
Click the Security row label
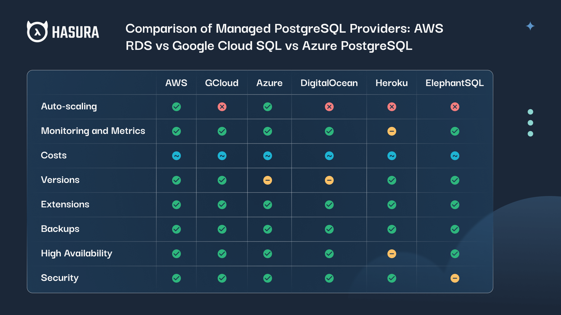[x=60, y=278]
